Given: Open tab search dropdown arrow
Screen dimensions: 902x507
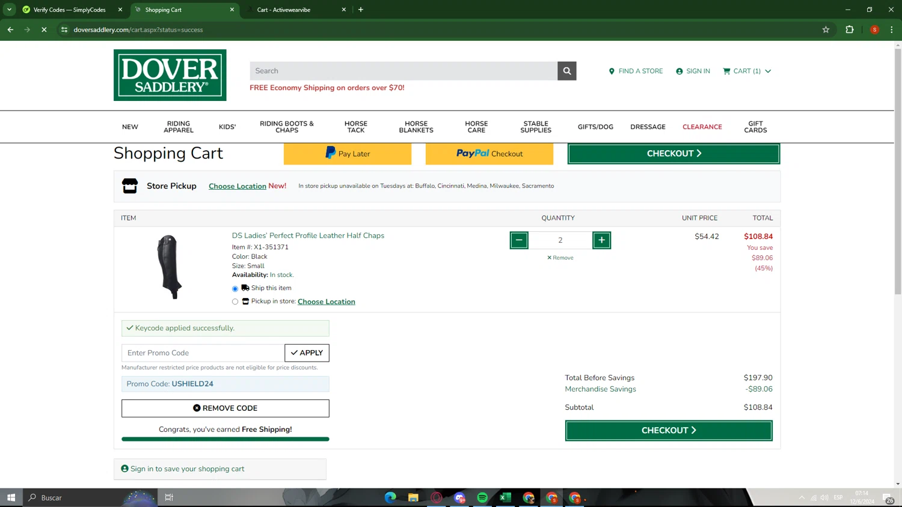Looking at the screenshot, I should [9, 10].
